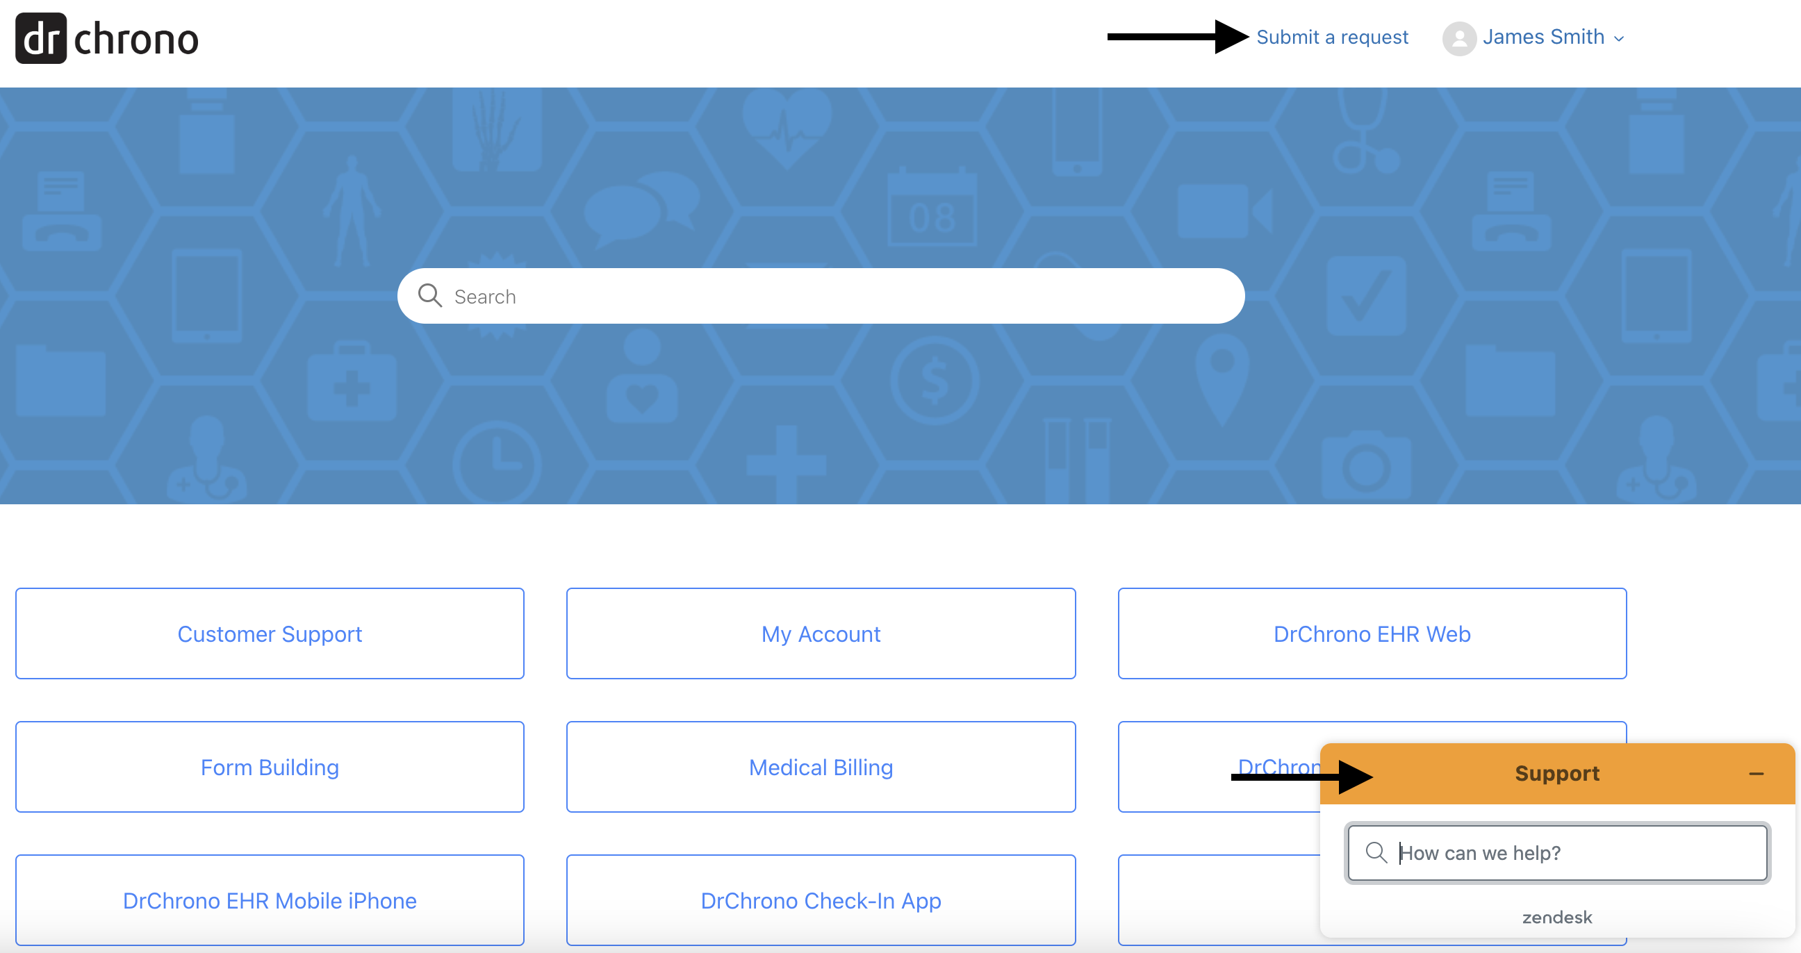Click the DrChrono logo
Viewport: 1801px width, 953px height.
click(107, 38)
